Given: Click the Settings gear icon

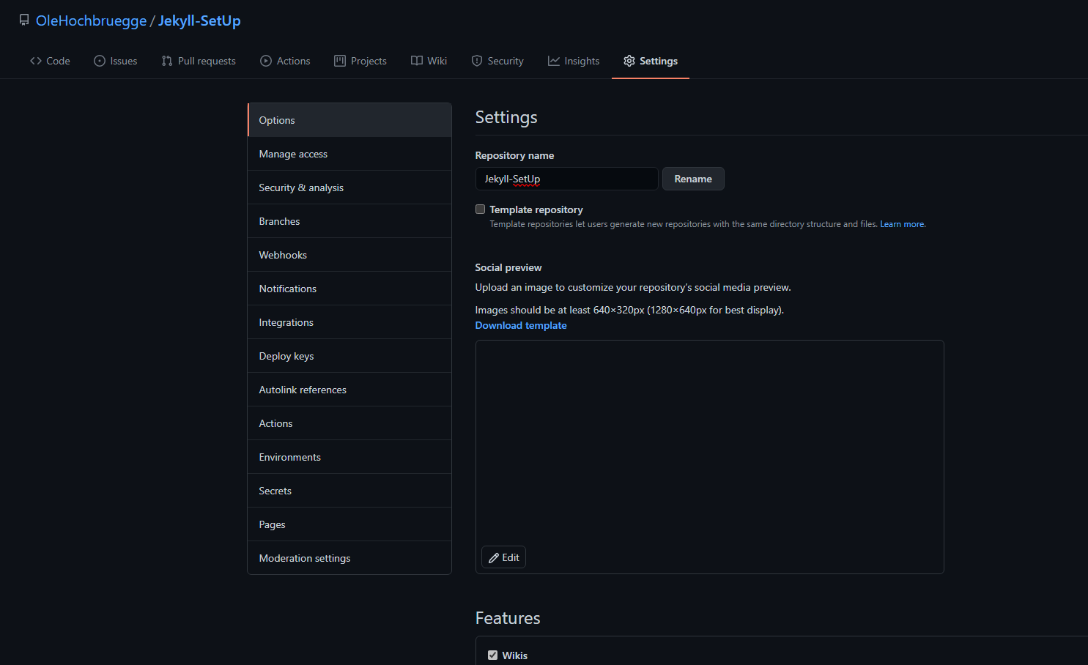Looking at the screenshot, I should click(629, 61).
